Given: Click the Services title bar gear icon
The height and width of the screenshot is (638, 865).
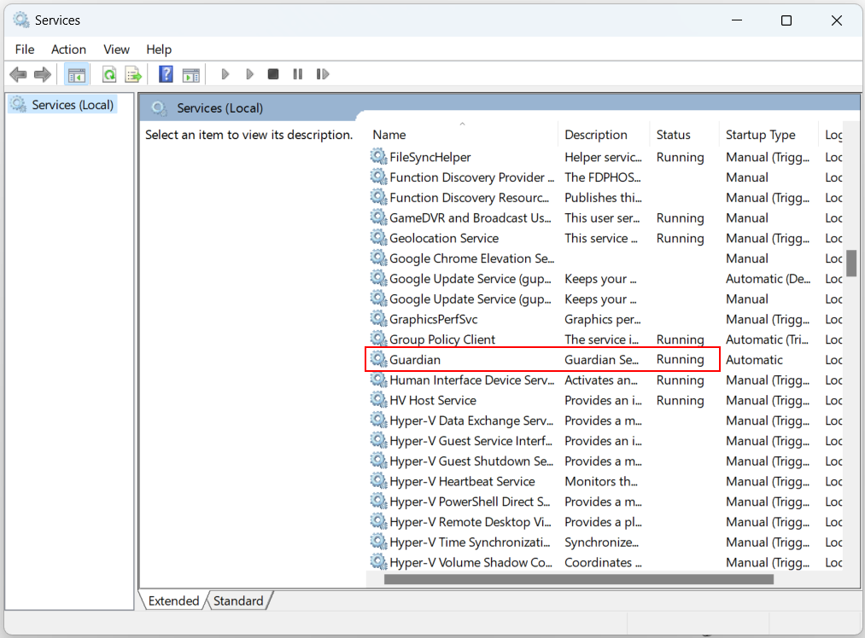Looking at the screenshot, I should (x=21, y=20).
